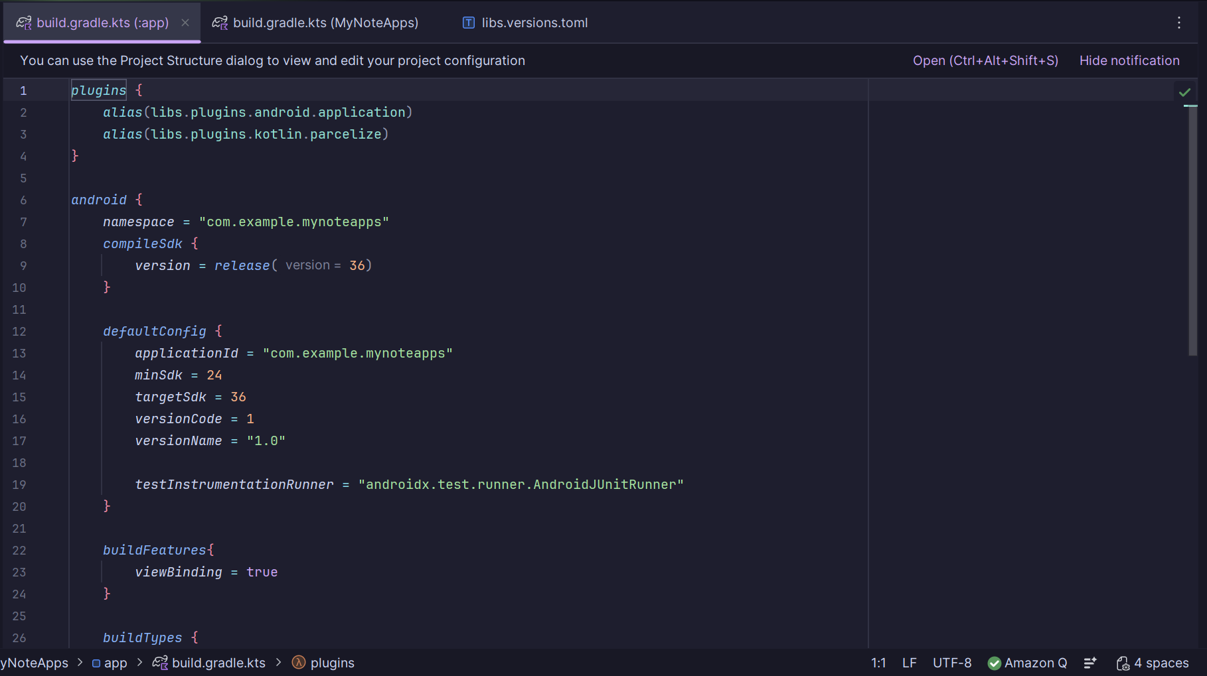1207x676 pixels.
Task: Click Open (Ctrl+Alt+Shift+S) in the notification banner
Action: tap(985, 60)
